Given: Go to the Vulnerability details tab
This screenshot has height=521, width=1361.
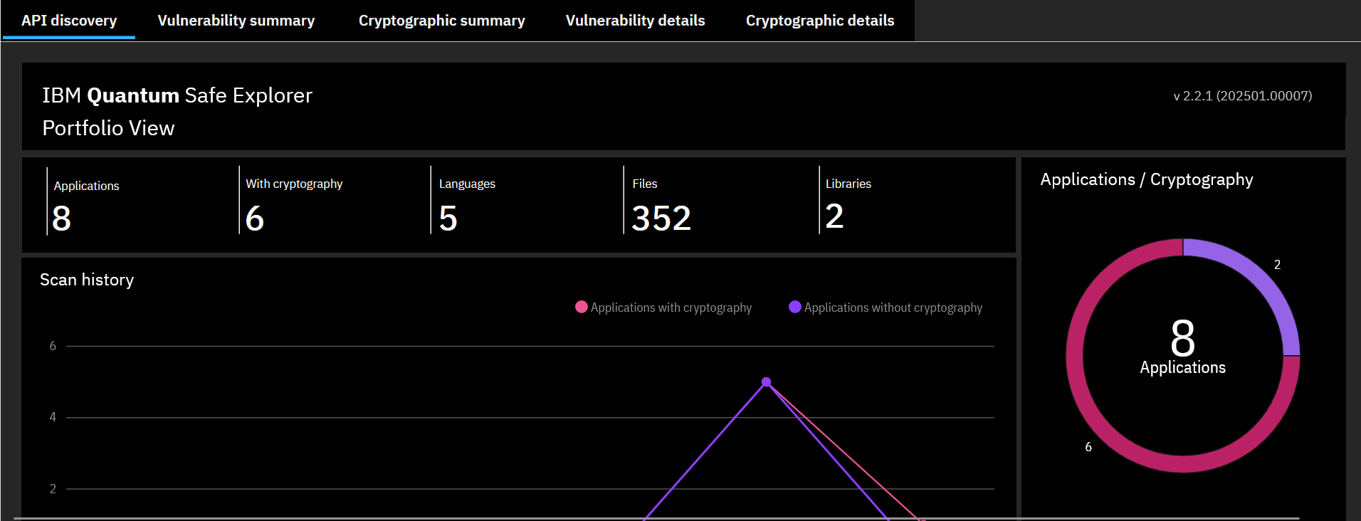Looking at the screenshot, I should (635, 21).
